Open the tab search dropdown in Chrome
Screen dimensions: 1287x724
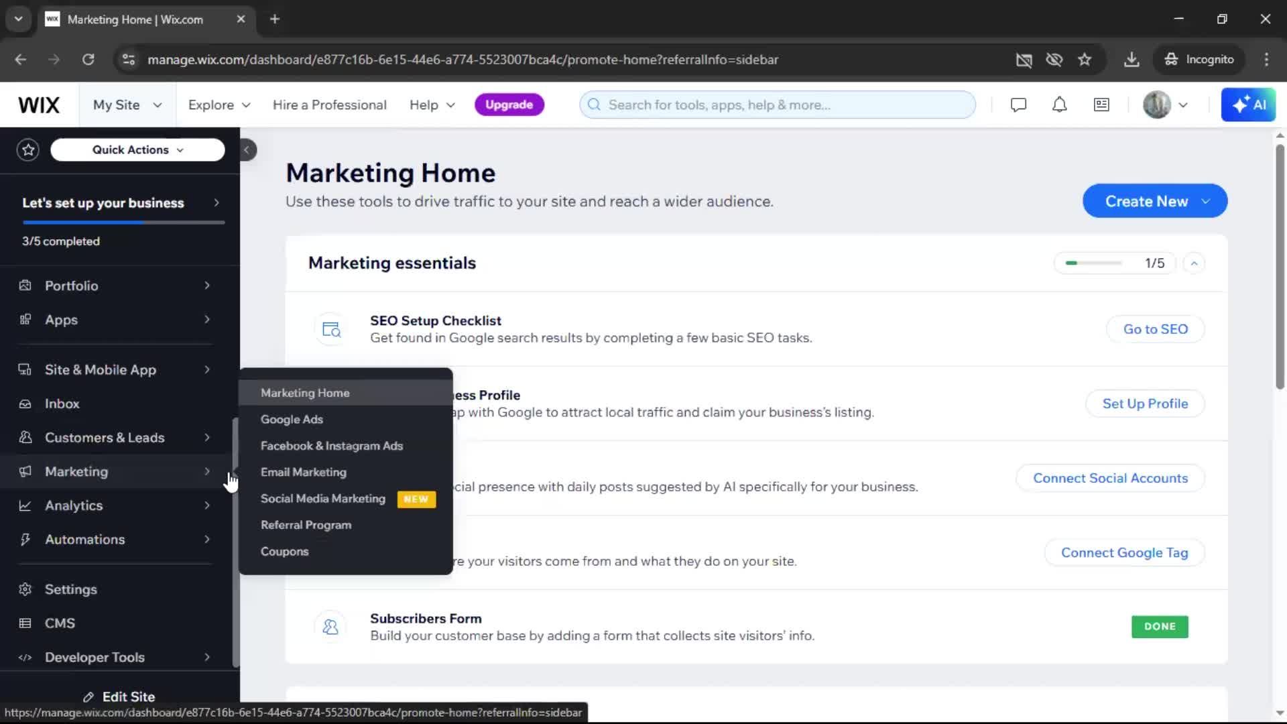(x=18, y=19)
